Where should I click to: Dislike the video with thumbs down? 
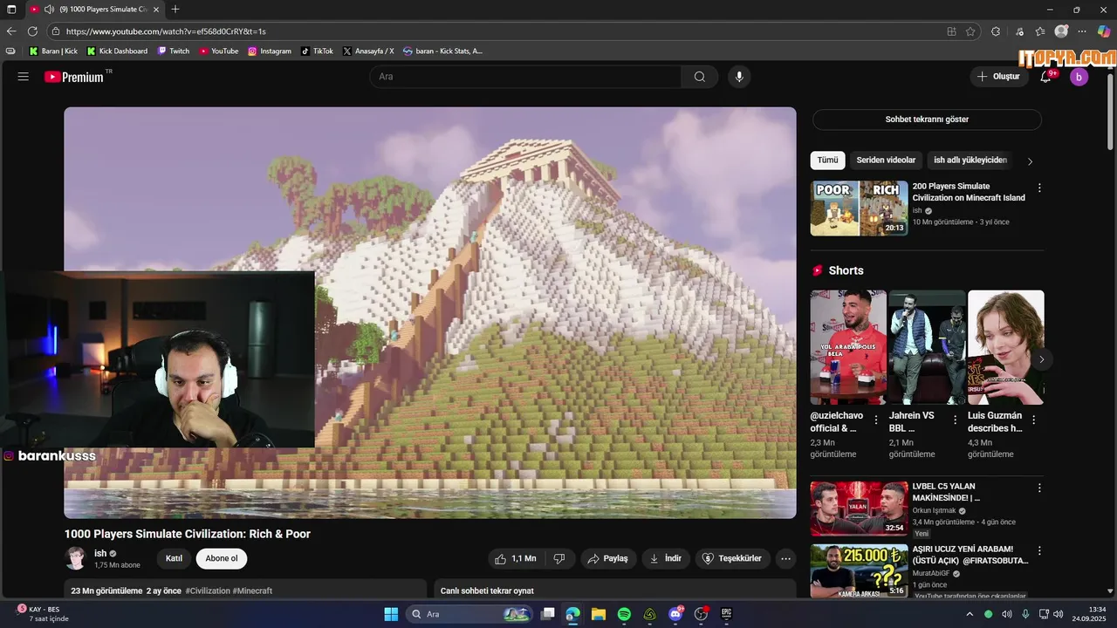560,558
